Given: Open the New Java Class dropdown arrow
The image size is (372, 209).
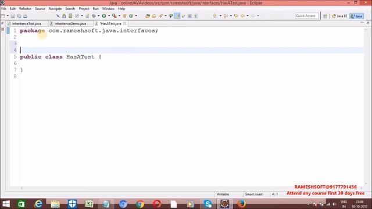Looking at the screenshot, I should [136, 16].
